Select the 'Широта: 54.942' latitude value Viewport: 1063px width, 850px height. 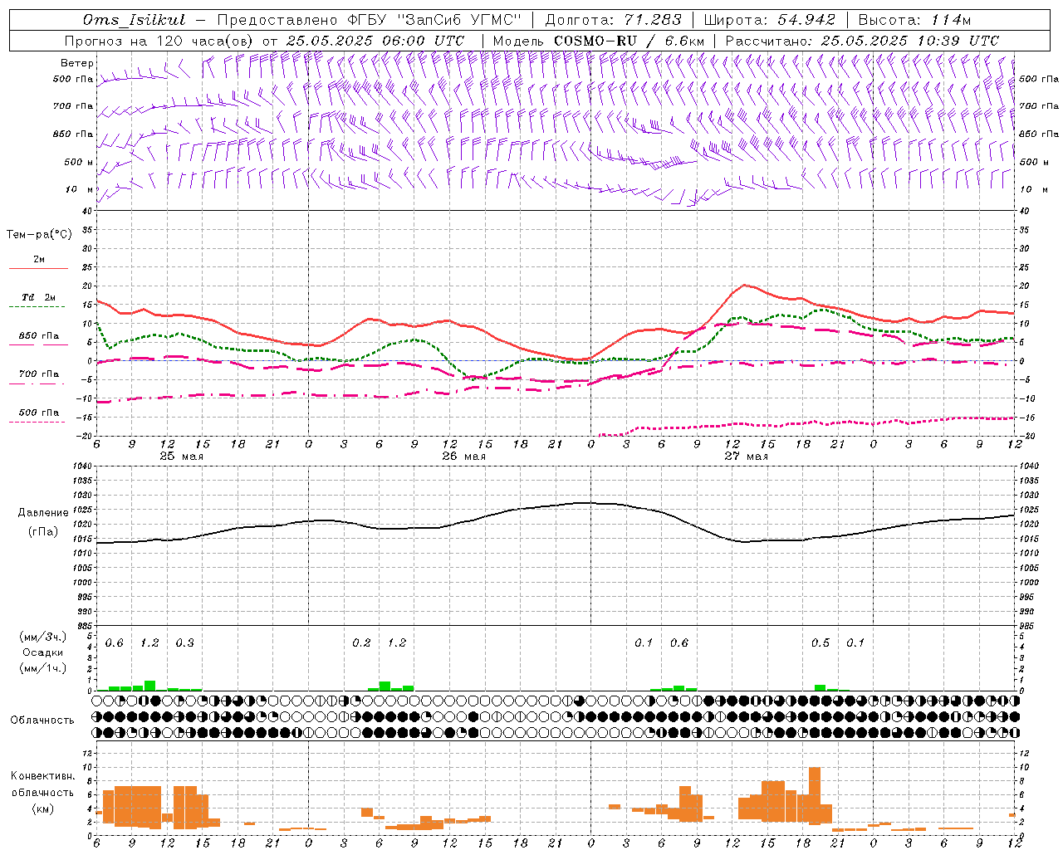tap(769, 20)
